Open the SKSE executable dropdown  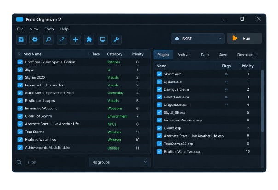coord(197,39)
